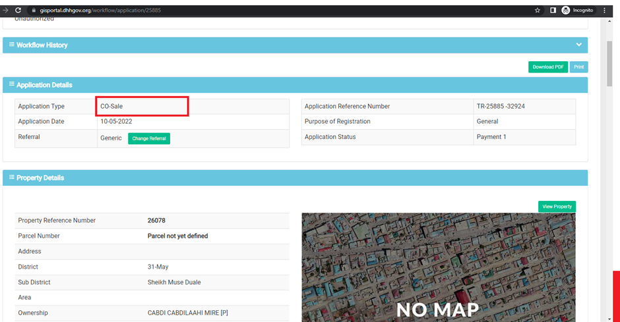The height and width of the screenshot is (322, 620).
Task: Click the Property Reference Number label
Action: tap(57, 221)
